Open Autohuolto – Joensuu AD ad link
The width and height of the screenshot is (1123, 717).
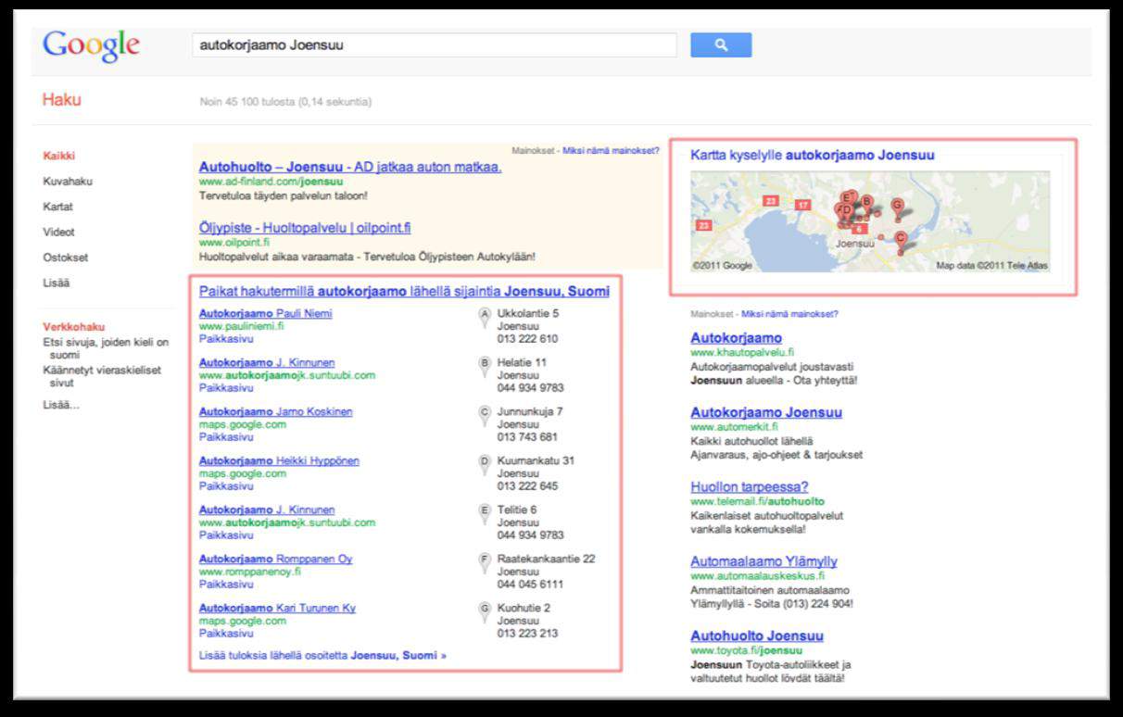pos(350,167)
